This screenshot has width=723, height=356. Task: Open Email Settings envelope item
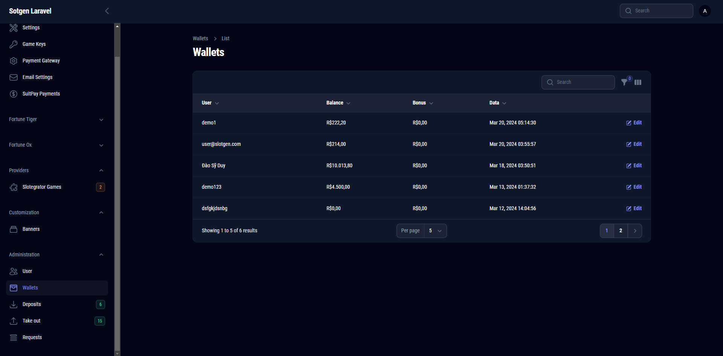37,77
